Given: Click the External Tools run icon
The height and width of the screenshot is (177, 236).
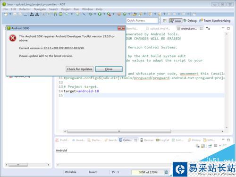Looking at the screenshot, I should pos(109,14).
